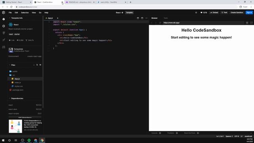Reload the Chrome page
The height and width of the screenshot is (143, 254).
click(12, 7)
